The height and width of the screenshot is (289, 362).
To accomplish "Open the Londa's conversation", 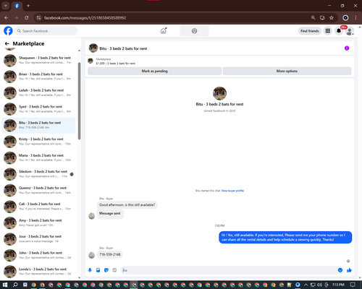I will (x=38, y=272).
